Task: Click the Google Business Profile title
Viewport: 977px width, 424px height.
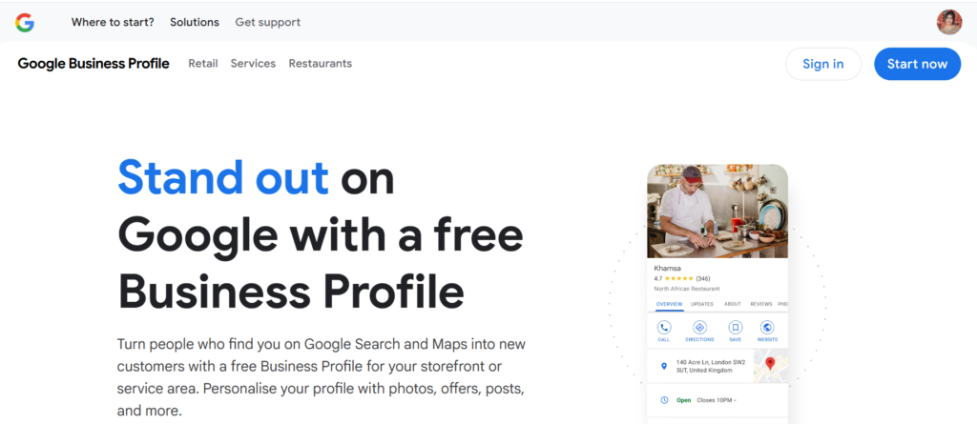Action: pos(94,64)
